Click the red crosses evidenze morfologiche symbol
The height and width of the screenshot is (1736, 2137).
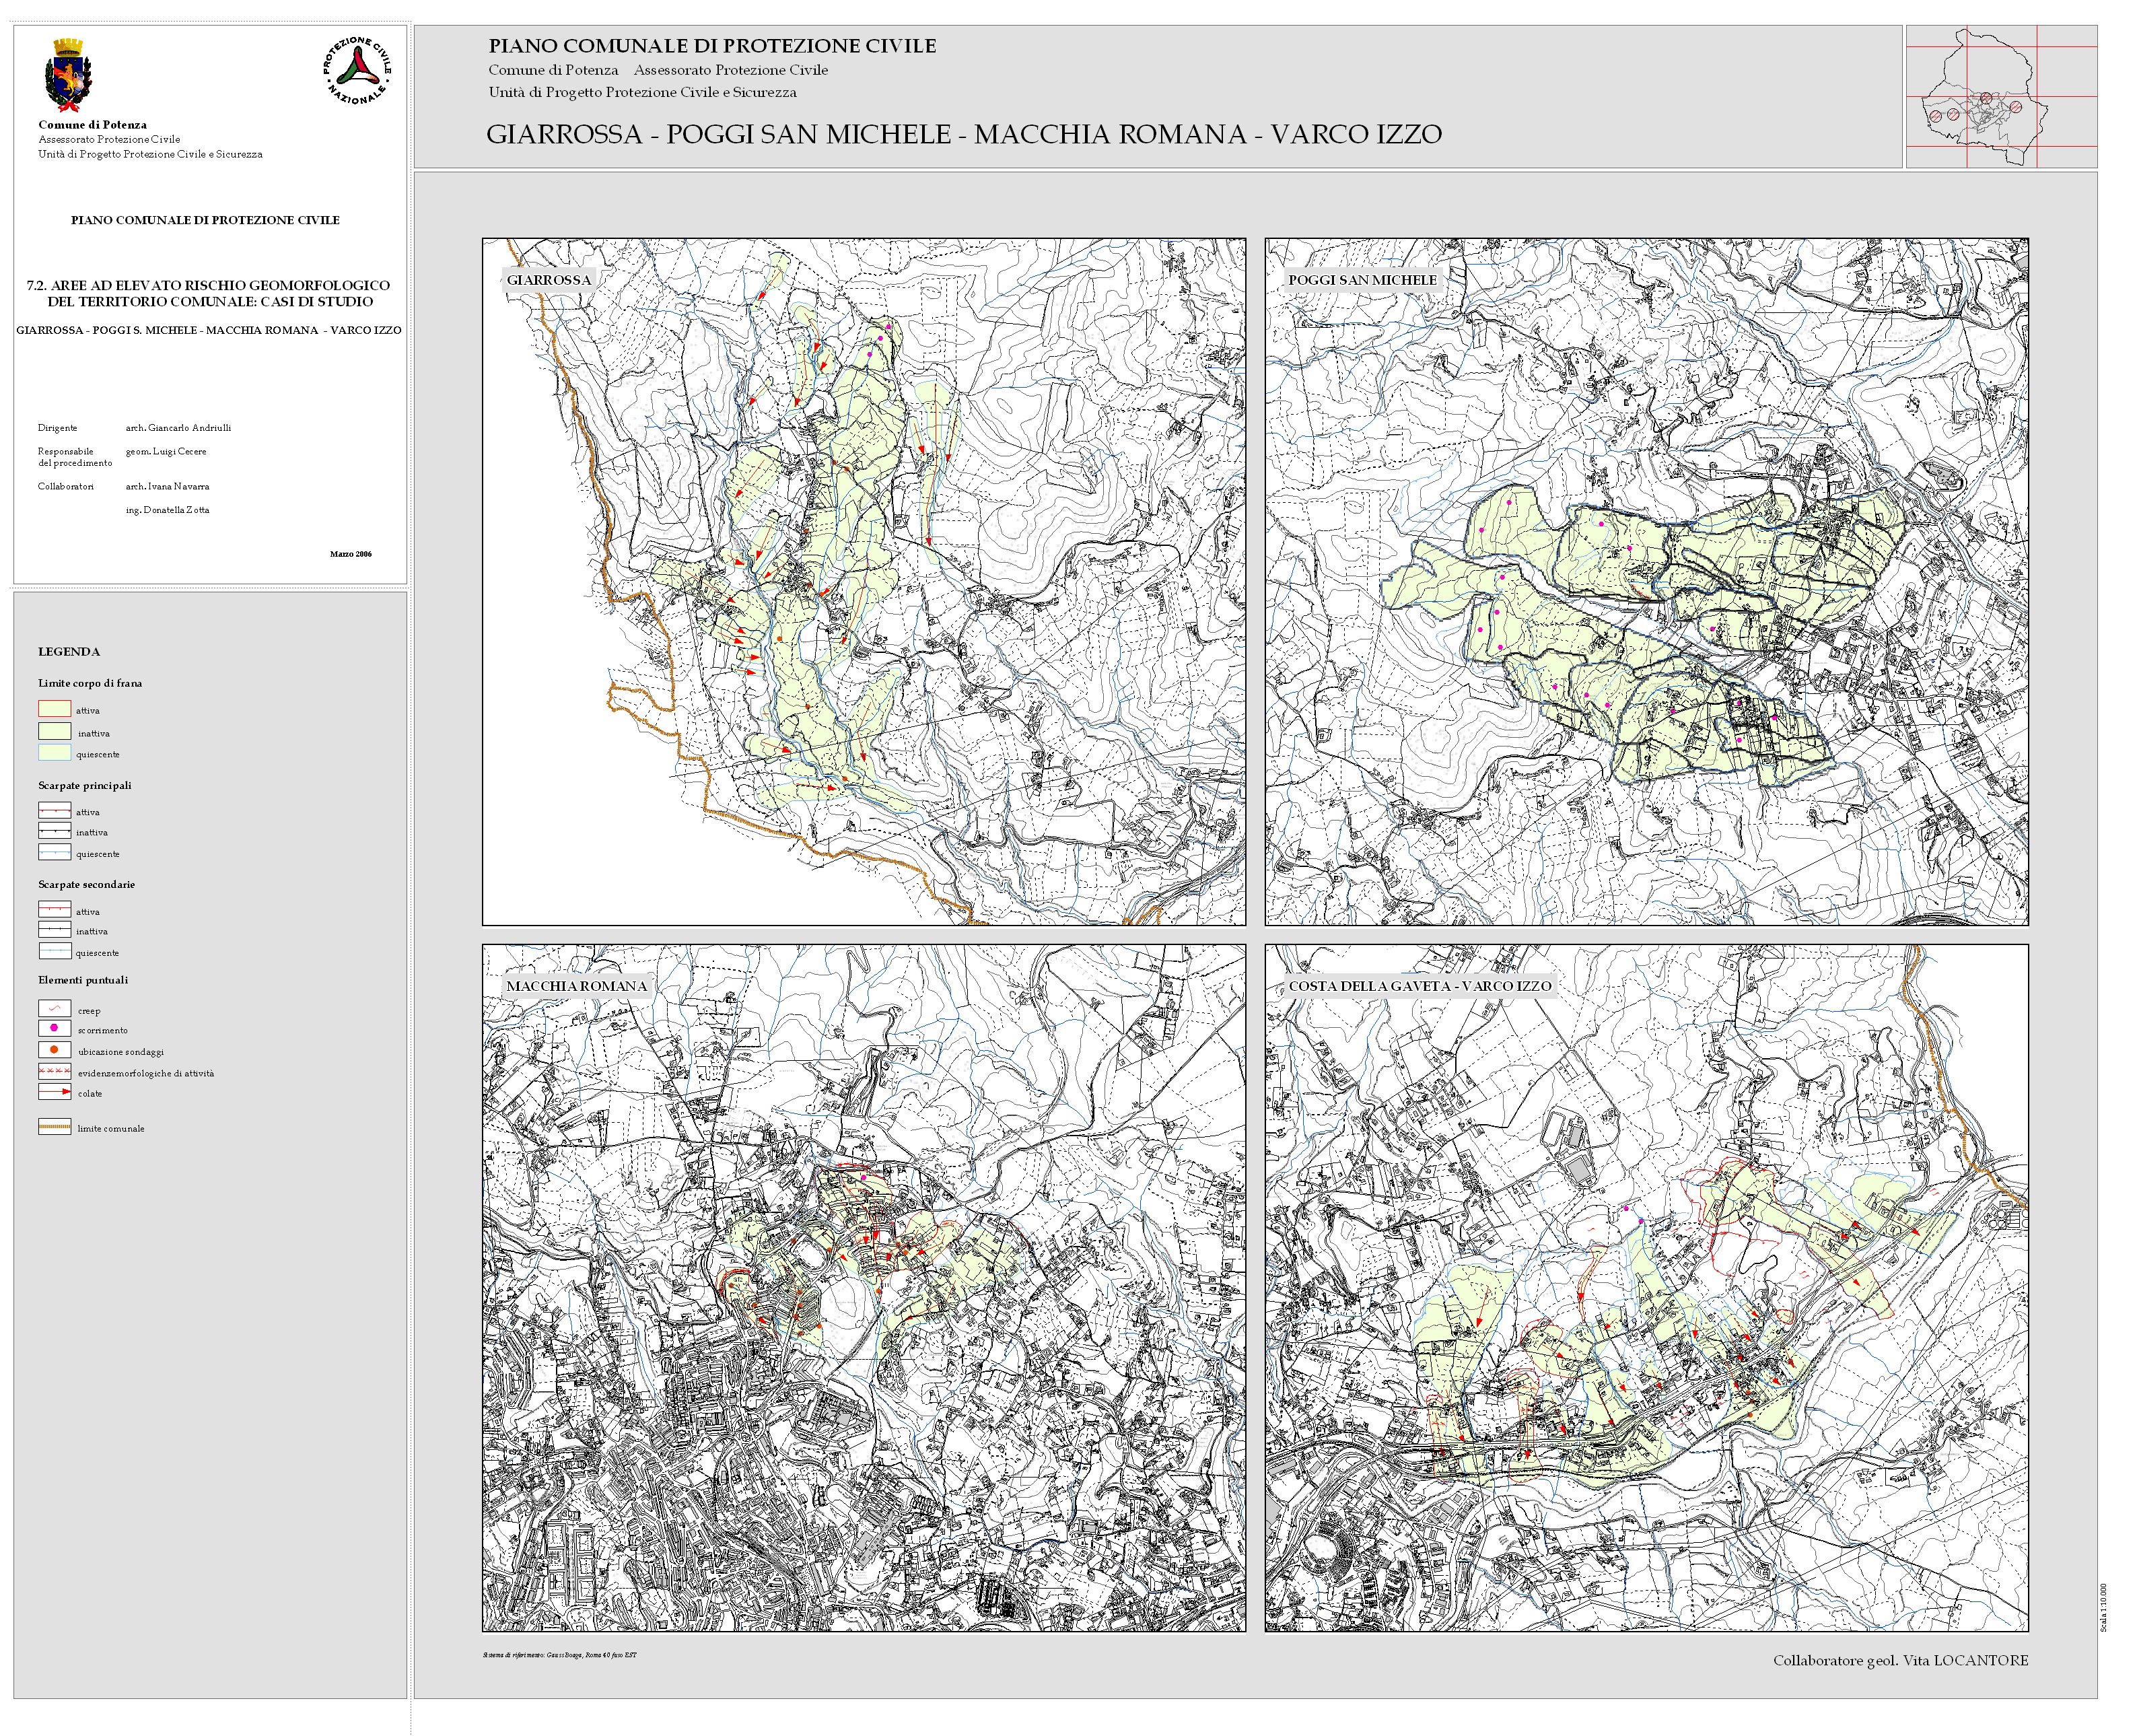pos(54,1071)
